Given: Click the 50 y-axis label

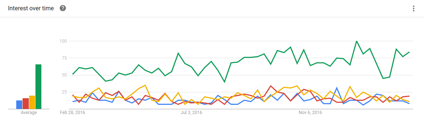Looking at the screenshot, I should 64,75.
